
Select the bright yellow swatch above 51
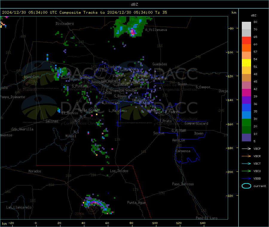point(246,63)
